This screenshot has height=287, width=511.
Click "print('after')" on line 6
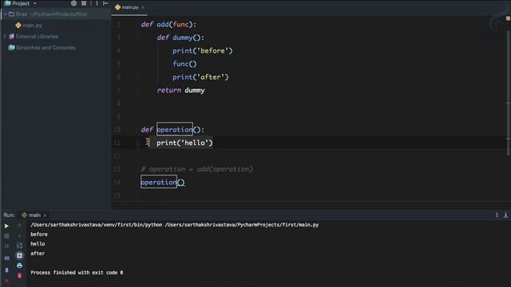(x=200, y=77)
